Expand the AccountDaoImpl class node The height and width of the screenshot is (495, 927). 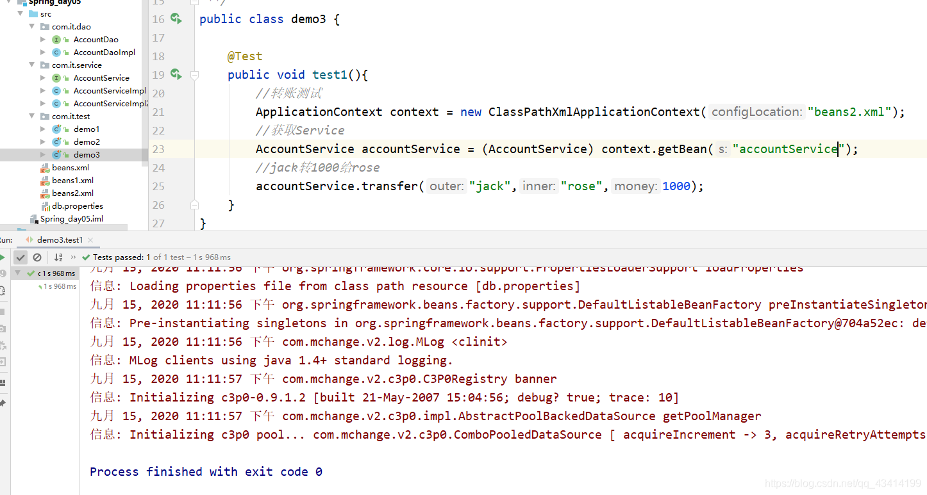coord(43,53)
